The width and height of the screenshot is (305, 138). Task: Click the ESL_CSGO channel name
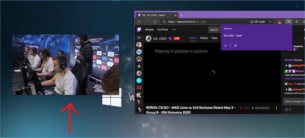click(x=160, y=39)
